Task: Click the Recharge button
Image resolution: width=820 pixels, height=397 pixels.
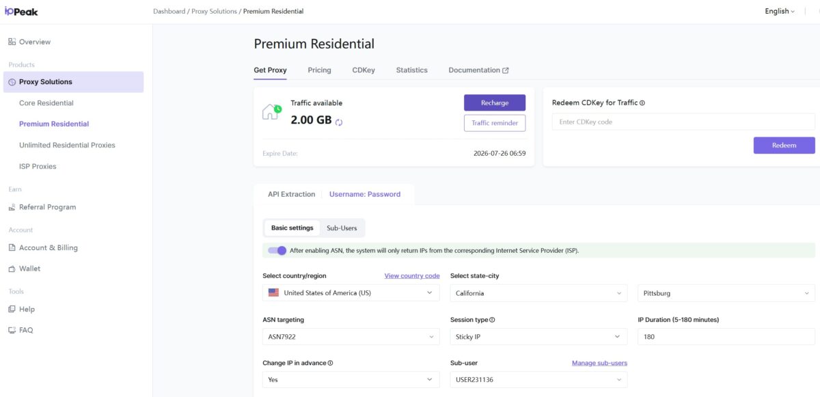Action: [495, 102]
